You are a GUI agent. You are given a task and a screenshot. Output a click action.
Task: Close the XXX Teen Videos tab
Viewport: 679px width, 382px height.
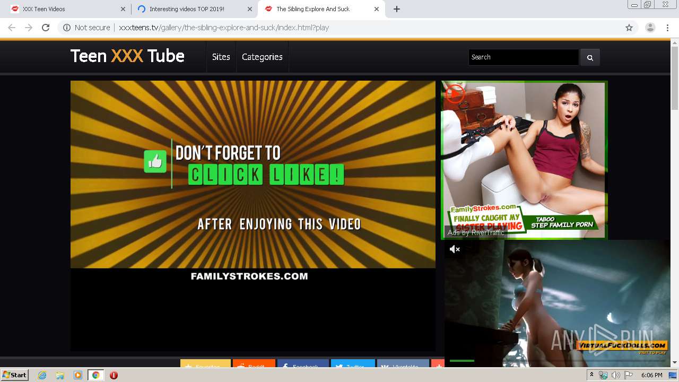coord(123,9)
